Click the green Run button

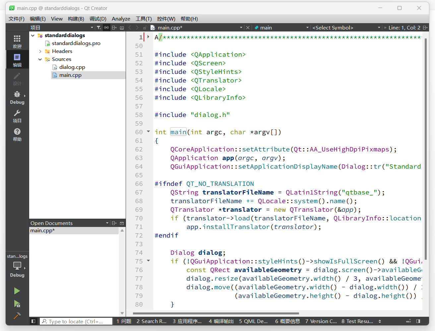click(x=17, y=291)
